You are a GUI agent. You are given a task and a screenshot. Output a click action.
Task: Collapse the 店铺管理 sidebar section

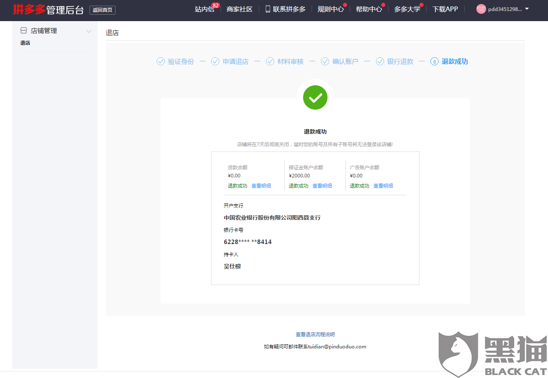(x=90, y=30)
